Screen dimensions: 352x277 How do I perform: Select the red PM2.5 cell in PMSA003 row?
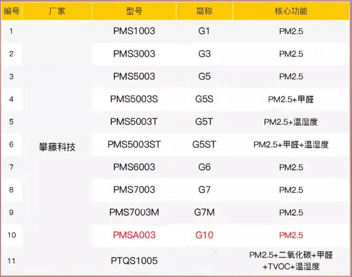pos(291,235)
